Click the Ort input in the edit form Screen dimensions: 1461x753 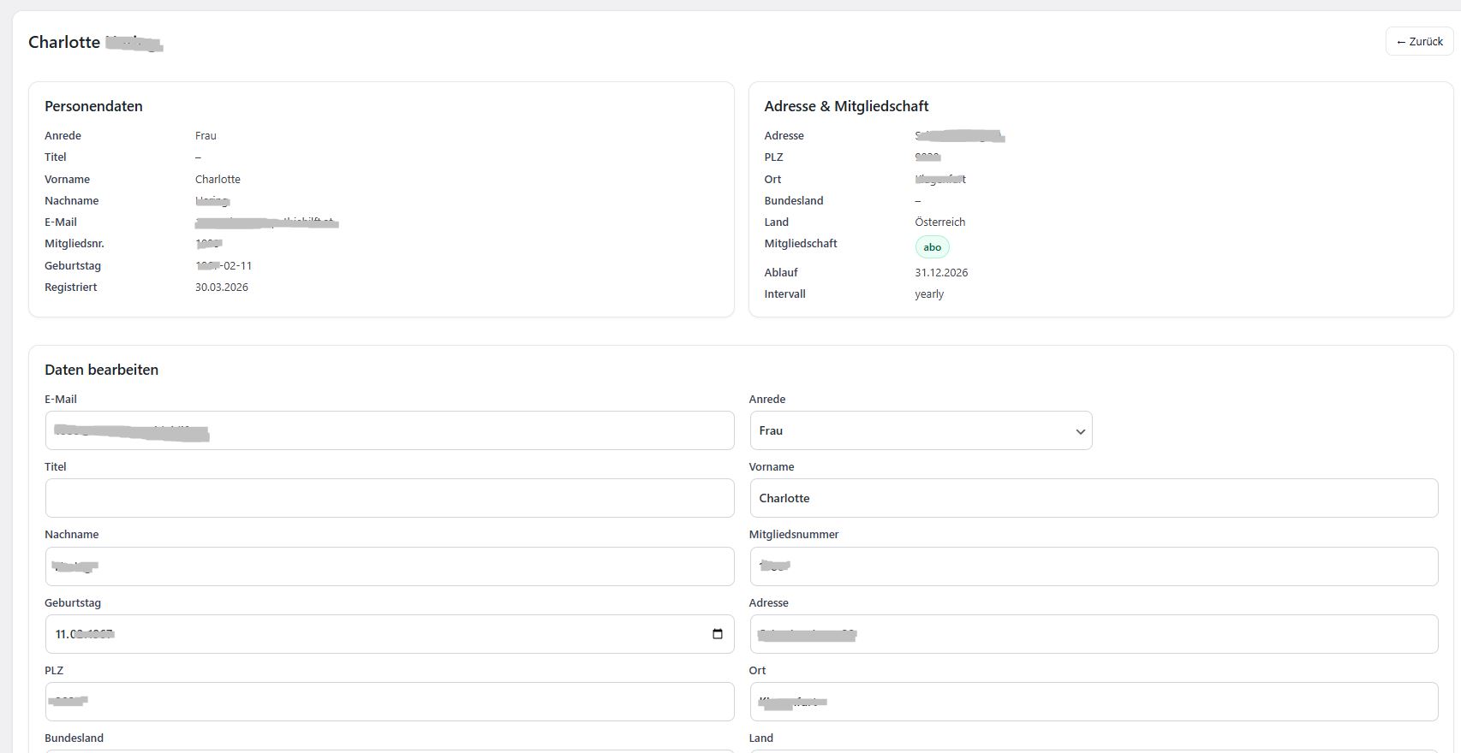click(1093, 702)
